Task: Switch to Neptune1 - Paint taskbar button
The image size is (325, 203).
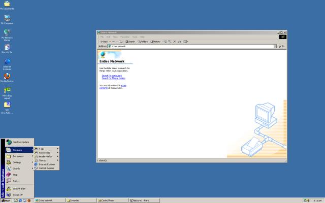Action: pos(144,200)
